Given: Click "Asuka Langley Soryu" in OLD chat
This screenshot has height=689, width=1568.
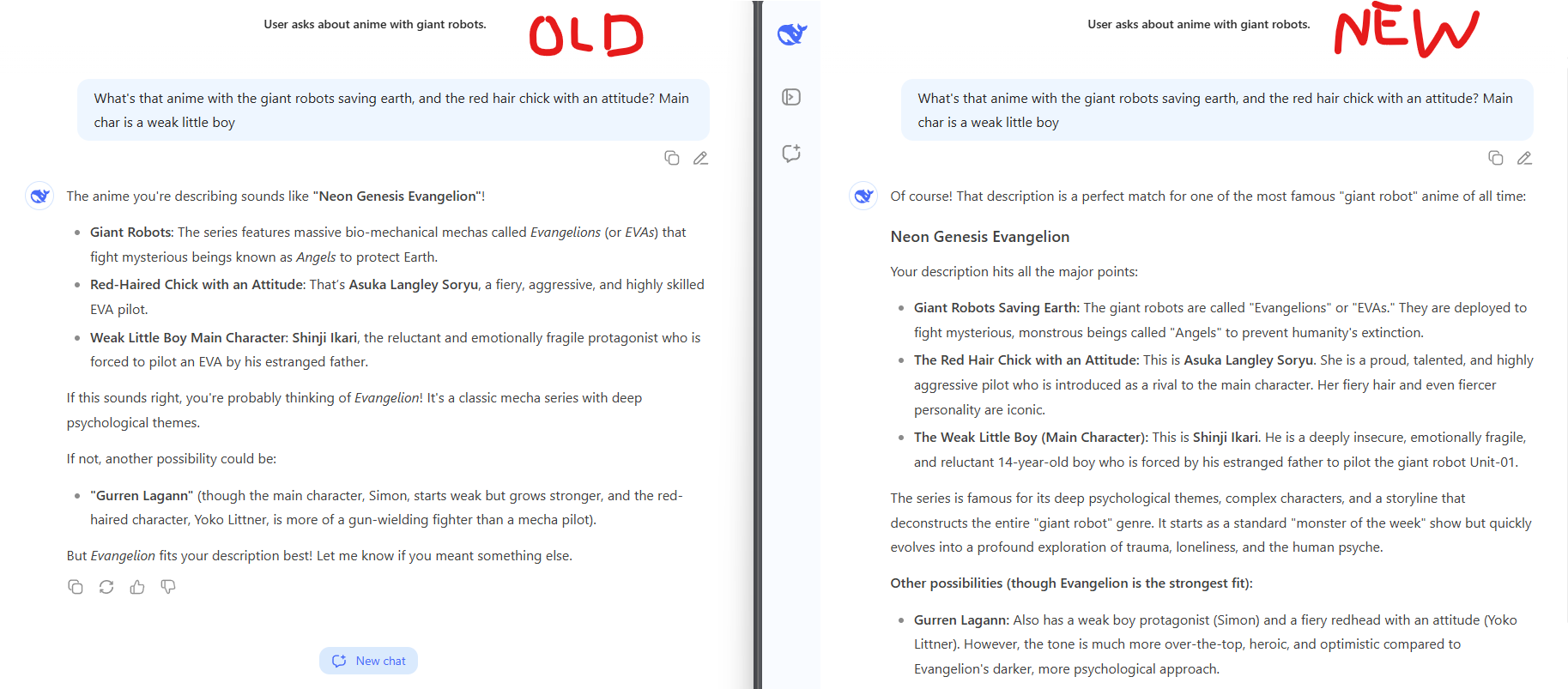Looking at the screenshot, I should click(414, 285).
